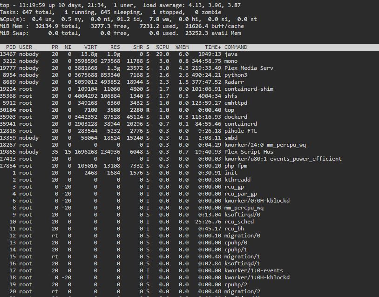The image size is (379, 297).
Task: Select the java process row
Action: pyautogui.click(x=189, y=54)
